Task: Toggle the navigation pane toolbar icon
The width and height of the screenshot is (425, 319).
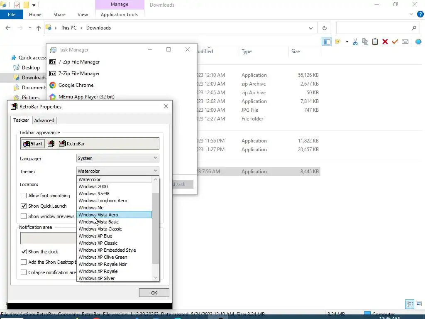Action: [x=327, y=42]
